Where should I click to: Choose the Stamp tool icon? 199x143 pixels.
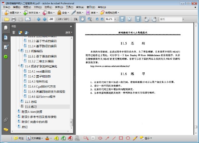pos(47,138)
